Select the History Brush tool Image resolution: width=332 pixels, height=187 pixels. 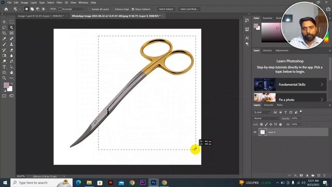point(4,50)
